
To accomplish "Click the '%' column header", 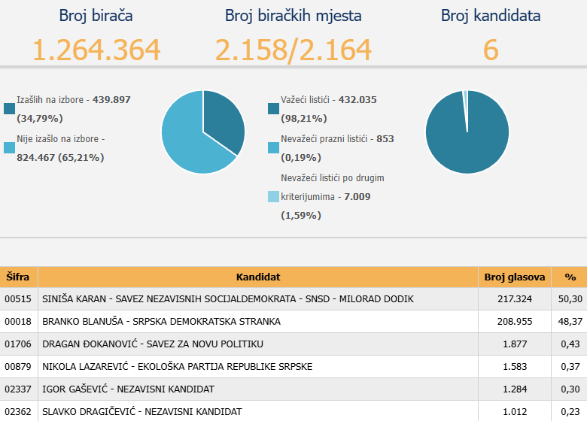I will [570, 277].
